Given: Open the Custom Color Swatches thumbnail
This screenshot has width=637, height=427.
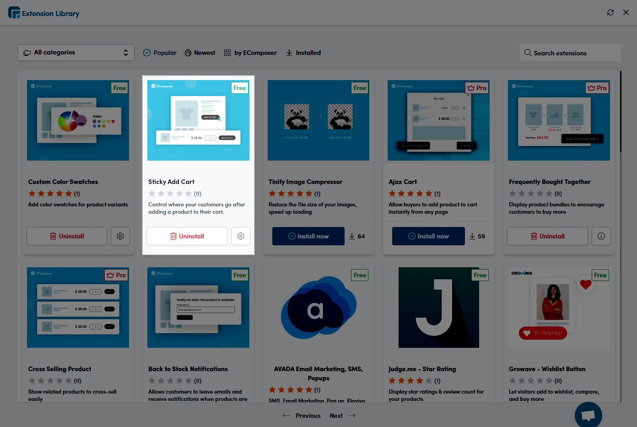Looking at the screenshot, I should (x=78, y=120).
